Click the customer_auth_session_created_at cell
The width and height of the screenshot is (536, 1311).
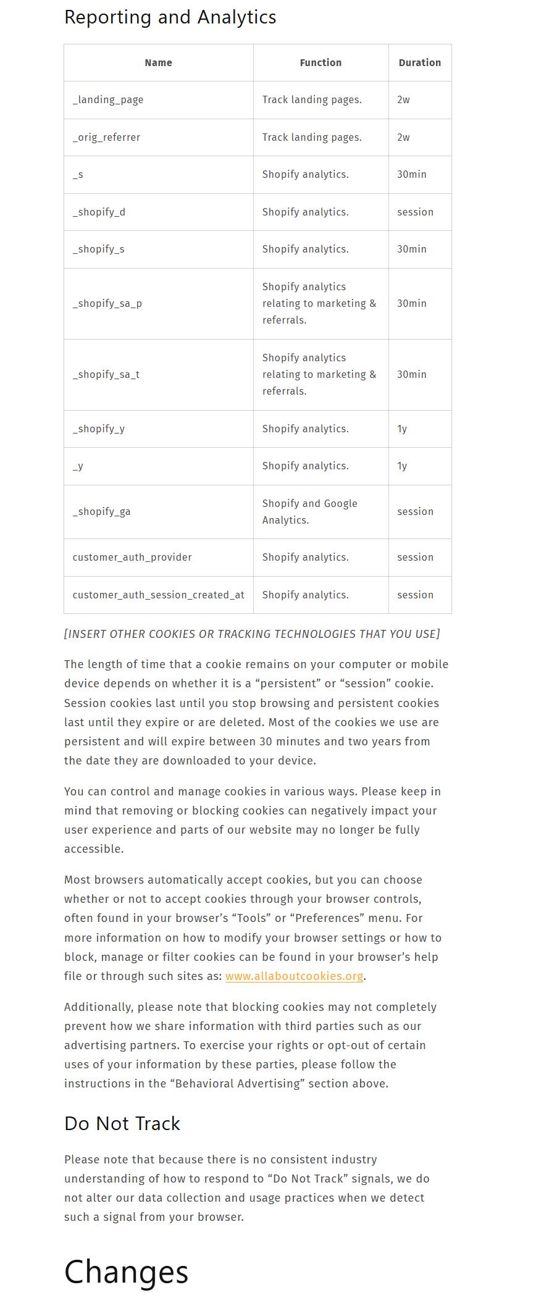(x=158, y=595)
